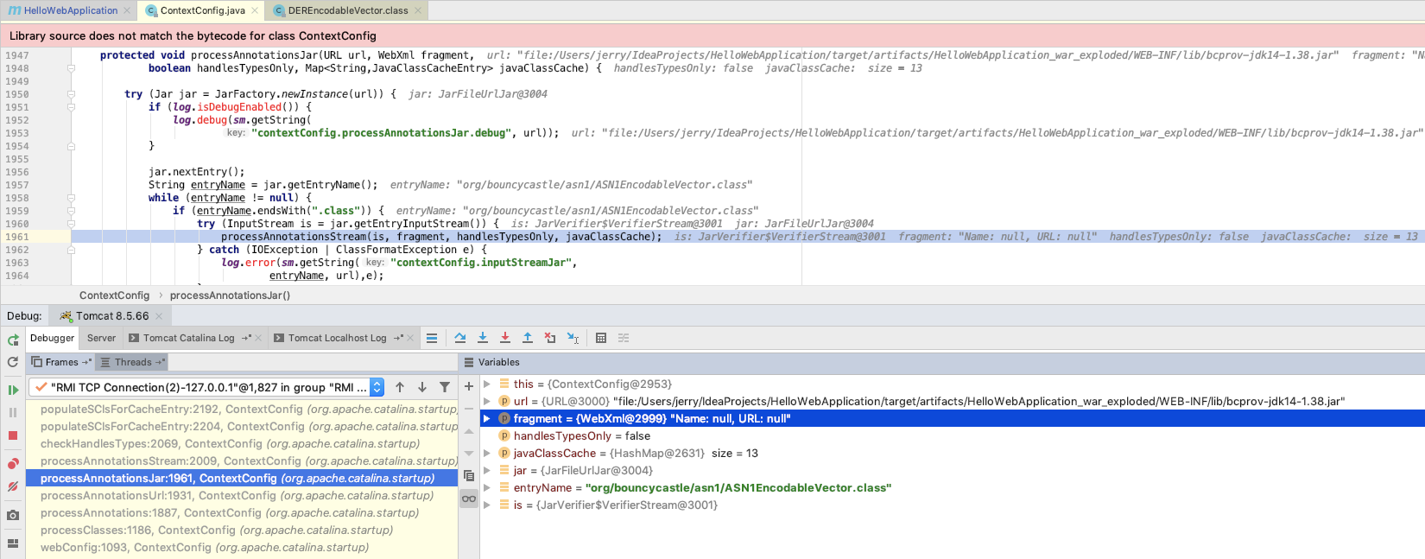Expand the 'is' variable node
1425x559 pixels.
tap(487, 505)
